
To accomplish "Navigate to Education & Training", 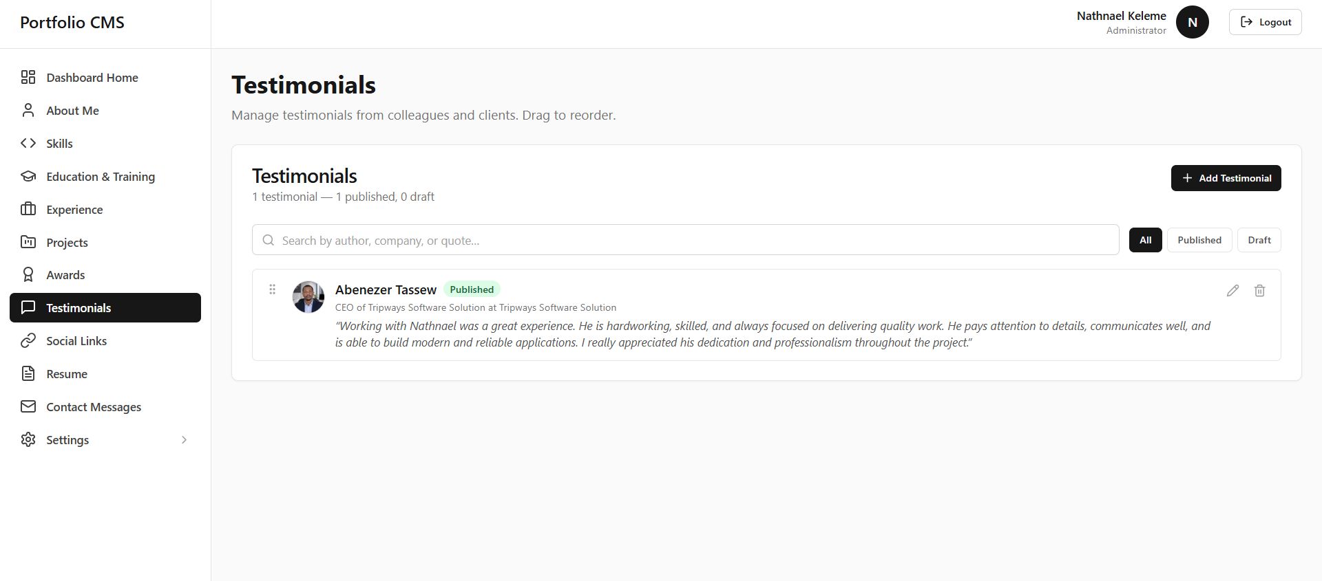I will 105,177.
